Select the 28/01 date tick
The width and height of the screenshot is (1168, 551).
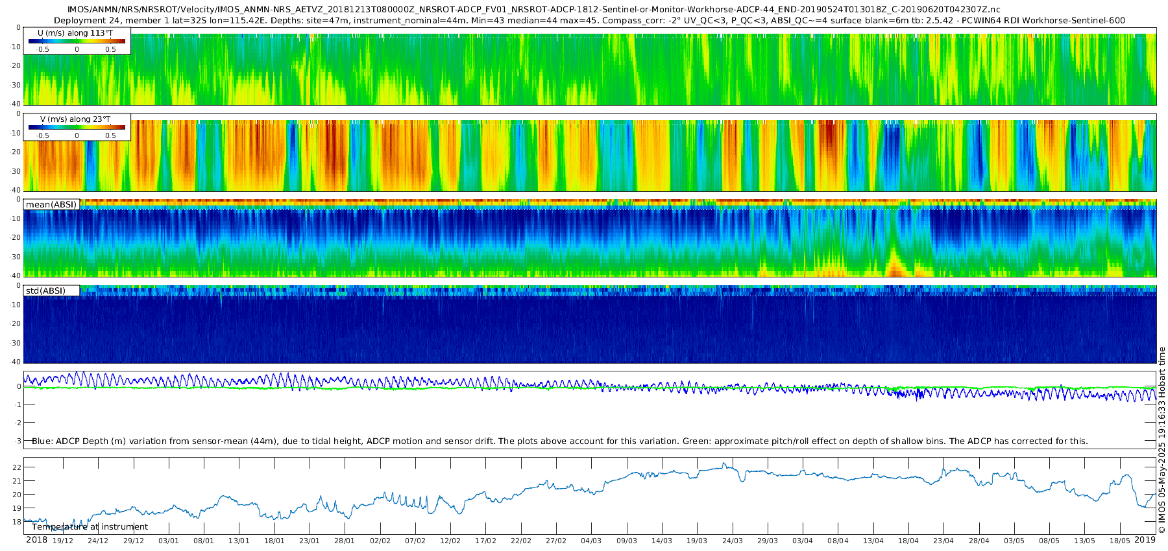point(345,541)
